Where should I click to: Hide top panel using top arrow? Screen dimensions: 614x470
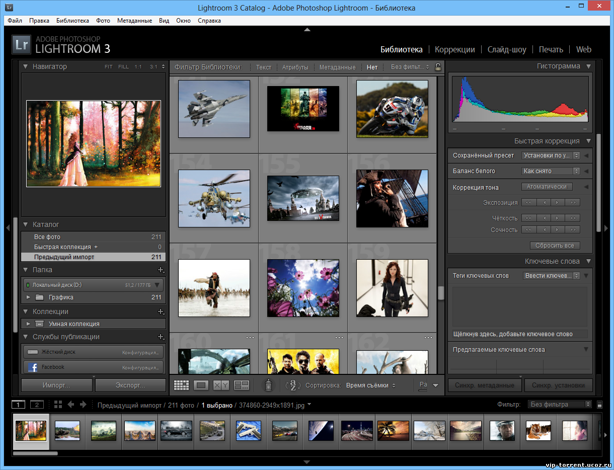coord(307,30)
